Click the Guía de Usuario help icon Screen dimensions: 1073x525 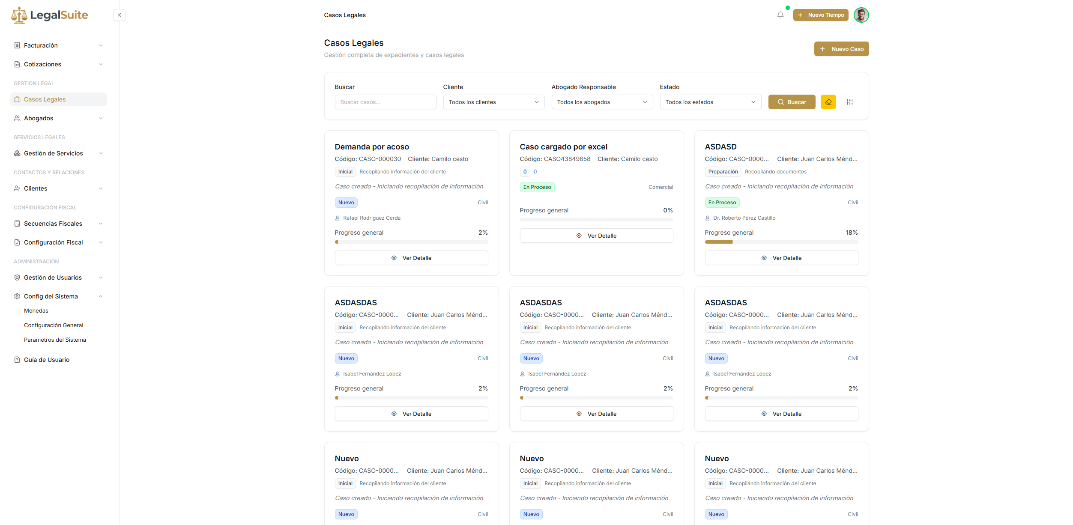click(17, 360)
